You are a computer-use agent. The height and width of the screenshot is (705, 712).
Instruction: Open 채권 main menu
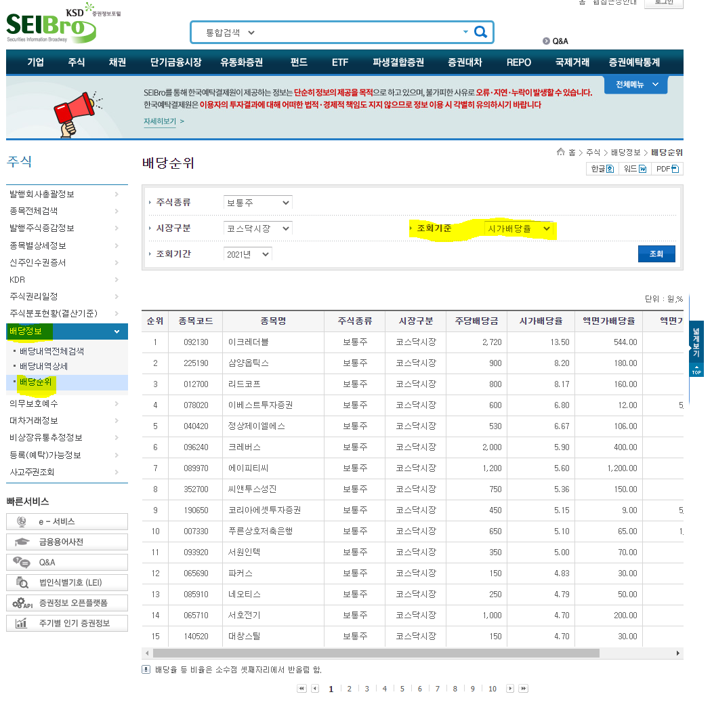coord(117,62)
